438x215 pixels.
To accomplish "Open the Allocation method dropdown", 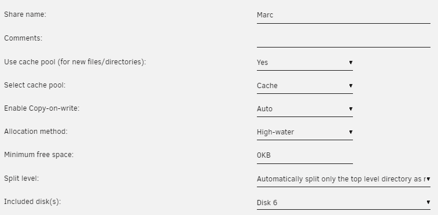I will tap(305, 132).
